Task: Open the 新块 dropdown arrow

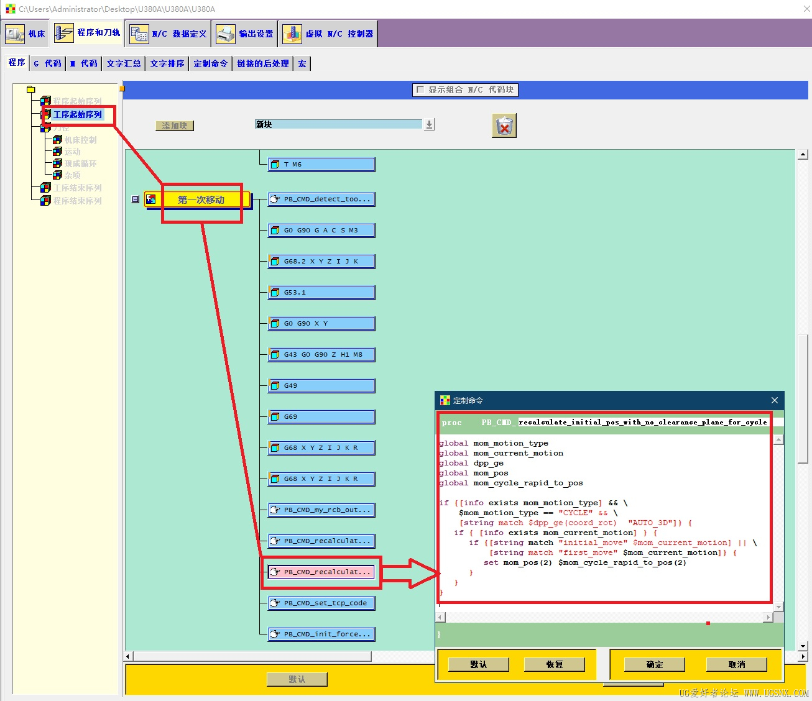Action: [429, 124]
